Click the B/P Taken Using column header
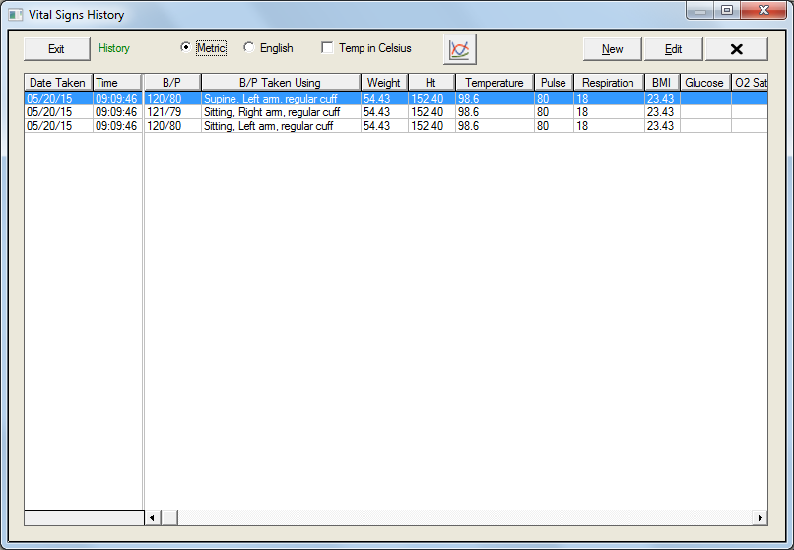This screenshot has height=550, width=794. coord(280,83)
